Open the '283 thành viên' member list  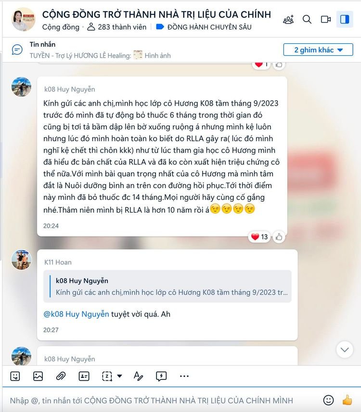(117, 27)
